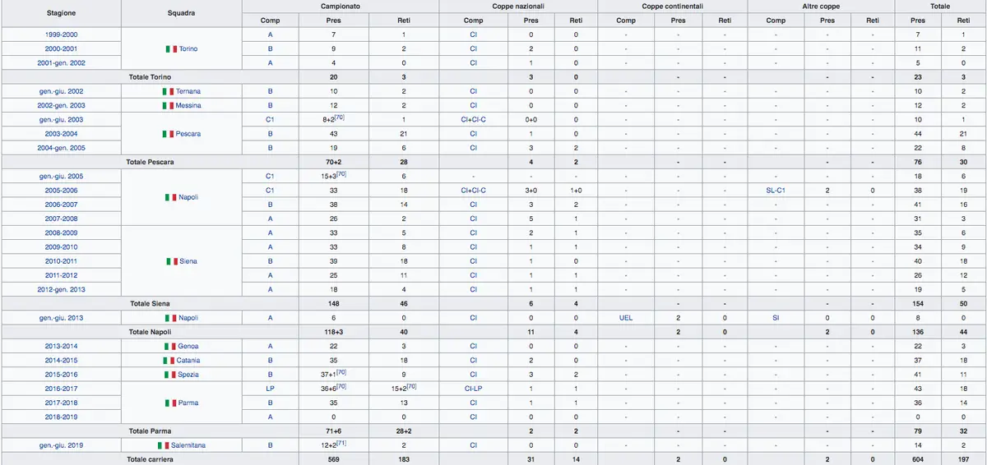
Task: Open the 2010-2011 season link
Action: (62, 261)
